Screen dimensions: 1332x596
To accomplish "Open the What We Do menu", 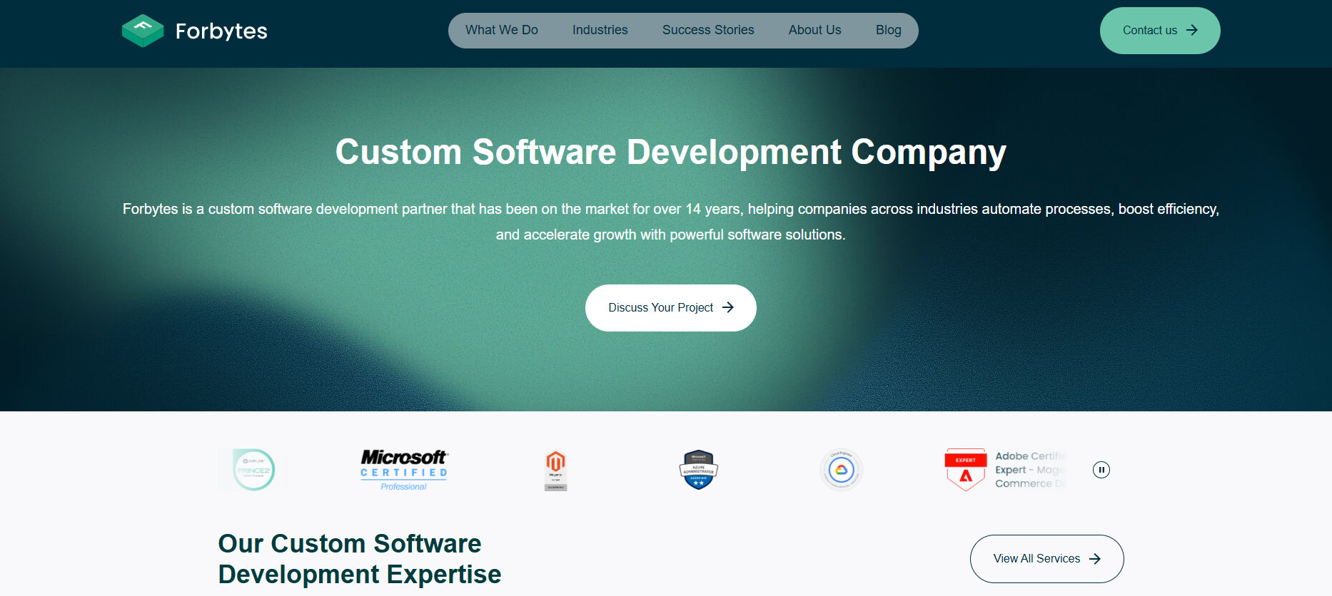I will 501,30.
